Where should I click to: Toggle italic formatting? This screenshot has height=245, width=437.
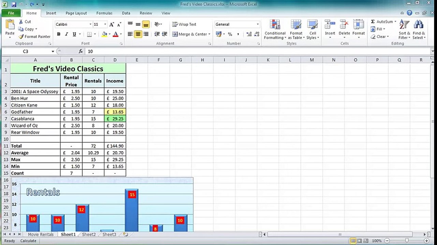click(66, 34)
